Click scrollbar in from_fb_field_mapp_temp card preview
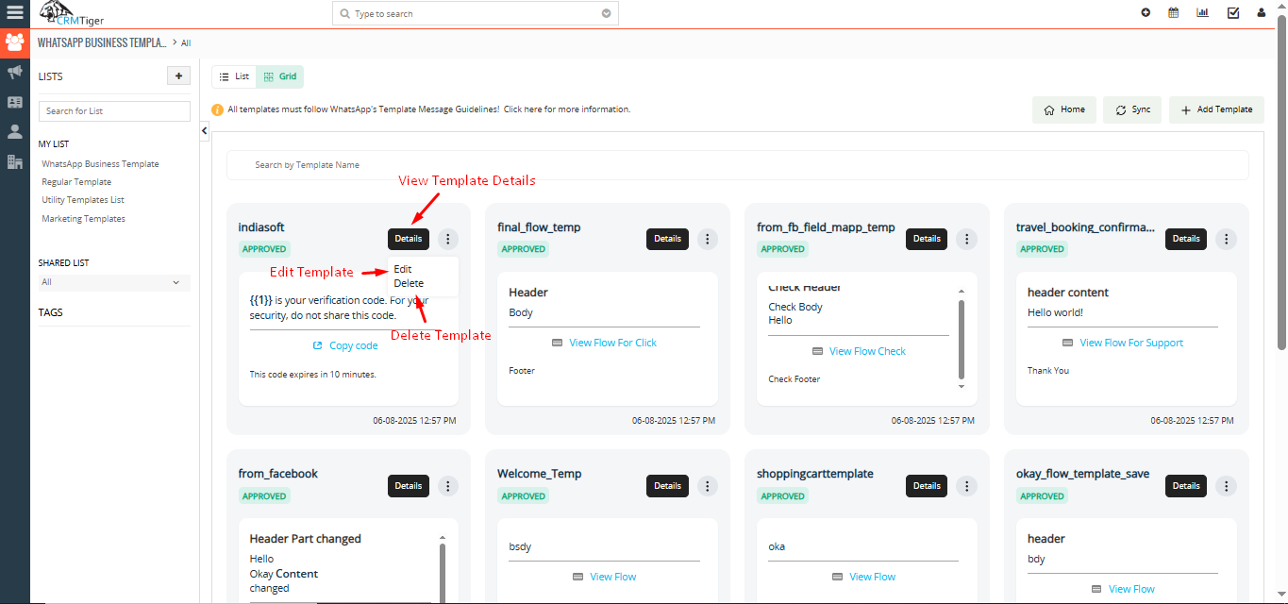Screen dimensions: 1288x604 coord(962,340)
